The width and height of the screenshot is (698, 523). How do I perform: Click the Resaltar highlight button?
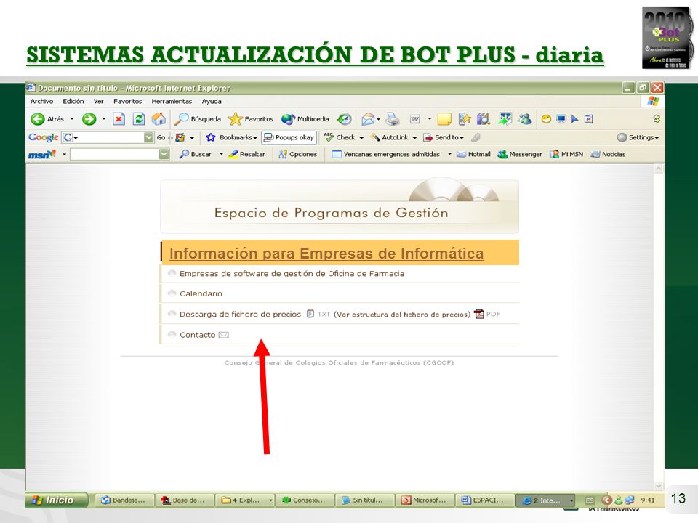pos(246,154)
